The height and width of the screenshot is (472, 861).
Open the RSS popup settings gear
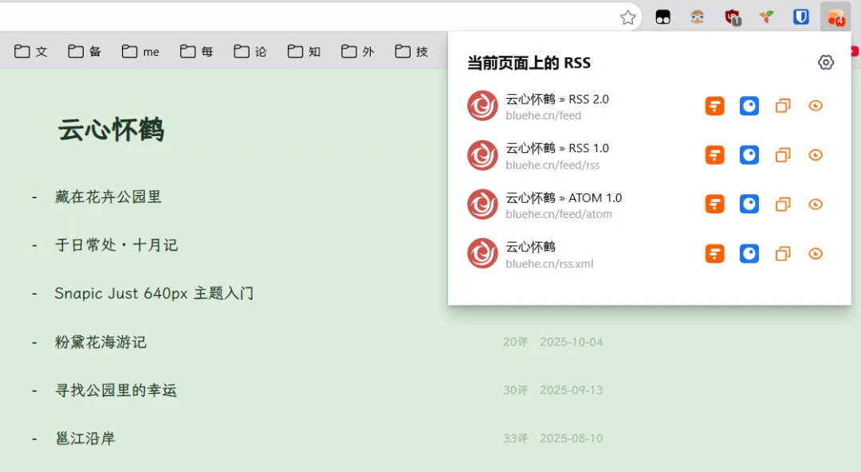coord(826,63)
